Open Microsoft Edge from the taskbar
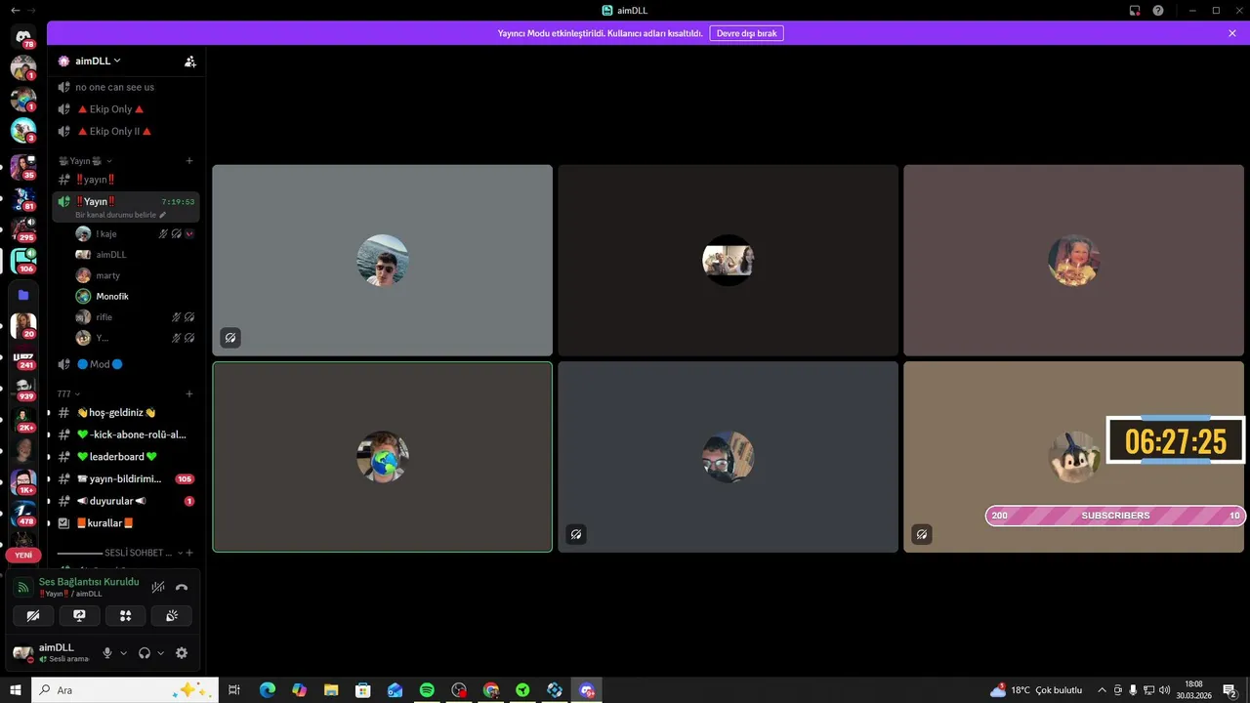The height and width of the screenshot is (703, 1250). point(268,690)
